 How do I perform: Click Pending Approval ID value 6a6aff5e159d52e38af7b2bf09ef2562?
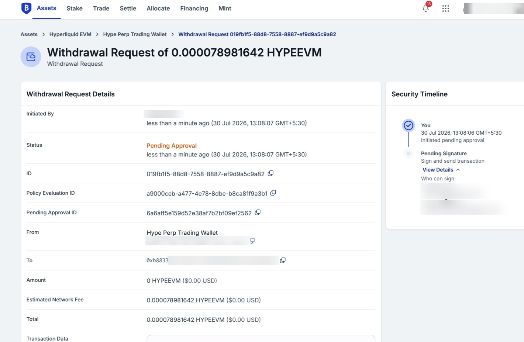pos(199,213)
